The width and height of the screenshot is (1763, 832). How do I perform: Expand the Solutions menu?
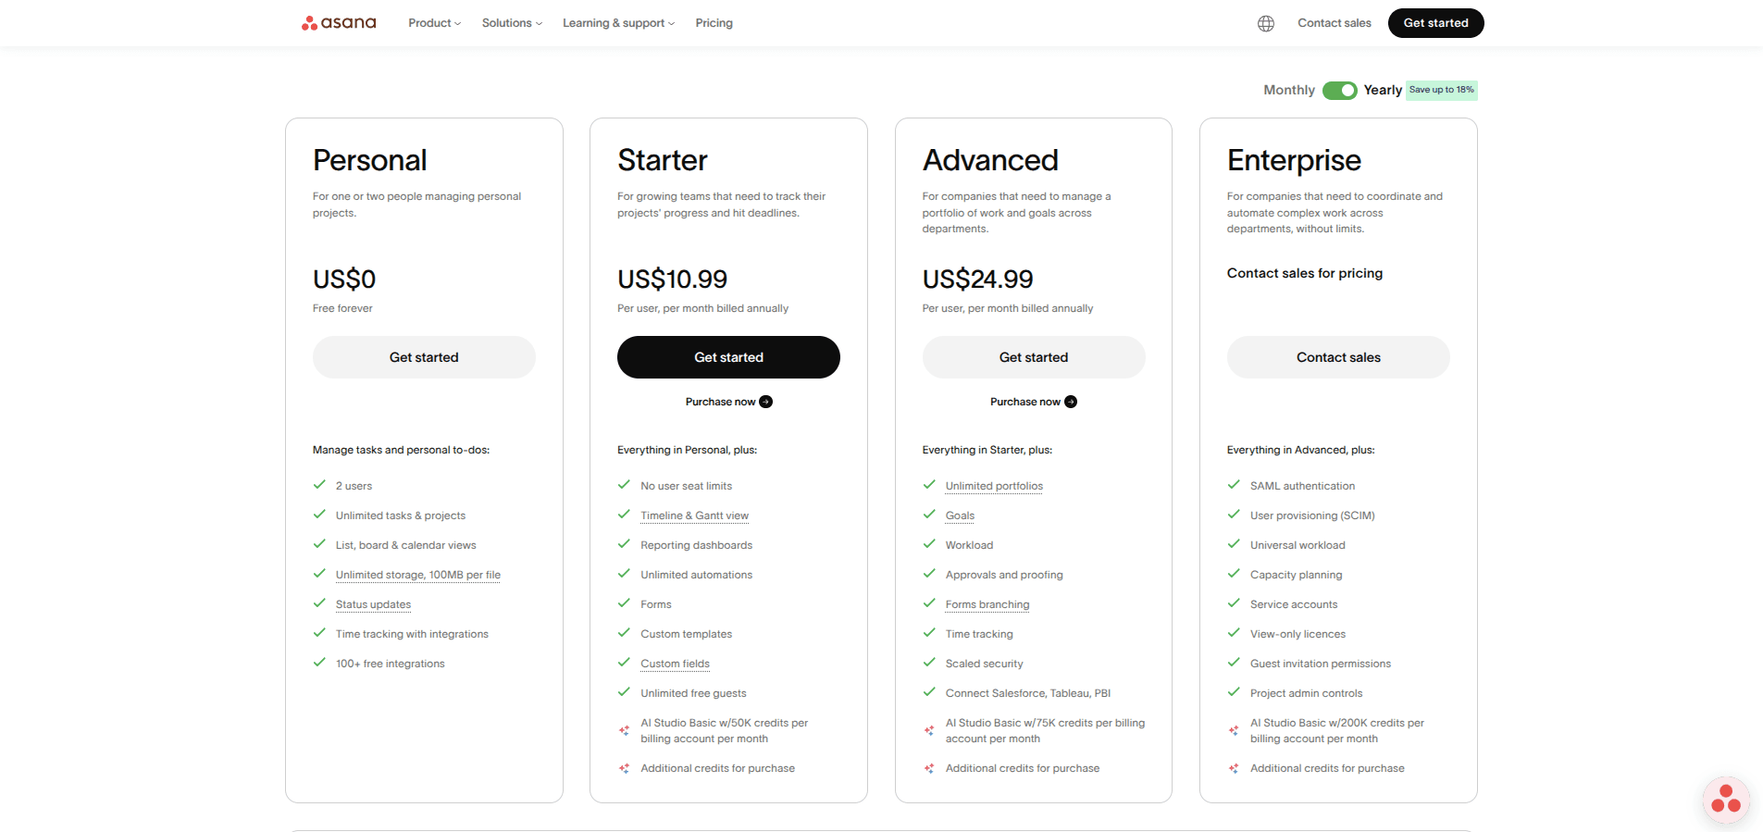click(x=512, y=23)
